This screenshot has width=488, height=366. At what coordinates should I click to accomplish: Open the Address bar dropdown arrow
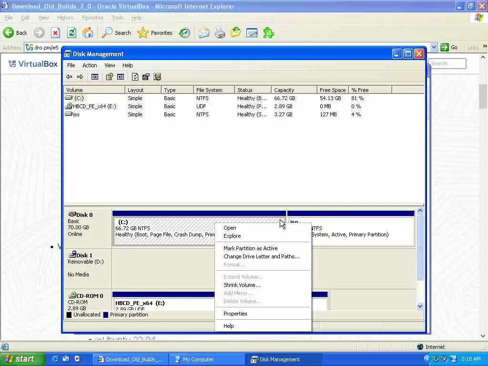tap(434, 47)
